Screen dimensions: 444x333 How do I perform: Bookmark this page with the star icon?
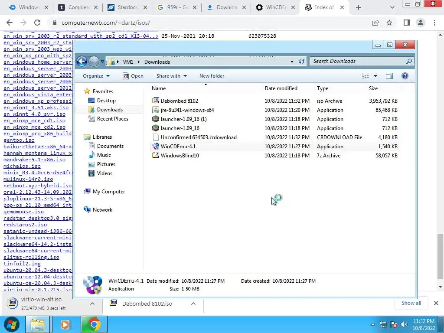pyautogui.click(x=389, y=23)
